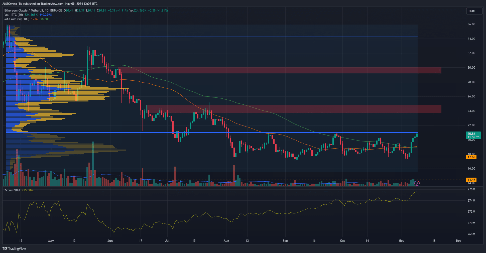Select the blue horizontal line above 34.00

pos(212,37)
